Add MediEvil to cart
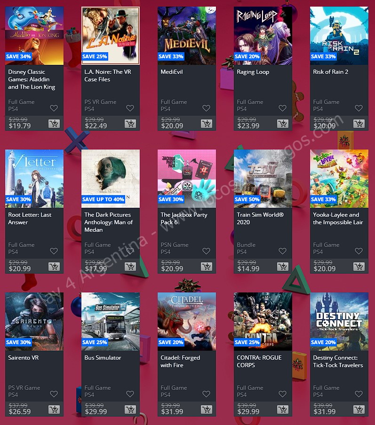 207,124
